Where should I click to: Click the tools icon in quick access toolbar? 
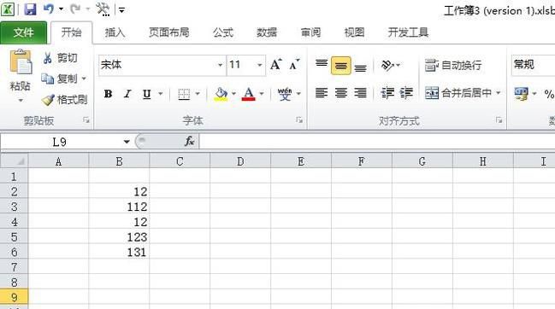click(103, 9)
